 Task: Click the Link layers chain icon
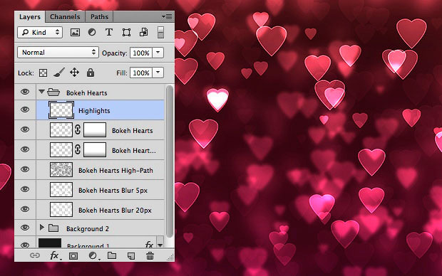click(x=35, y=255)
